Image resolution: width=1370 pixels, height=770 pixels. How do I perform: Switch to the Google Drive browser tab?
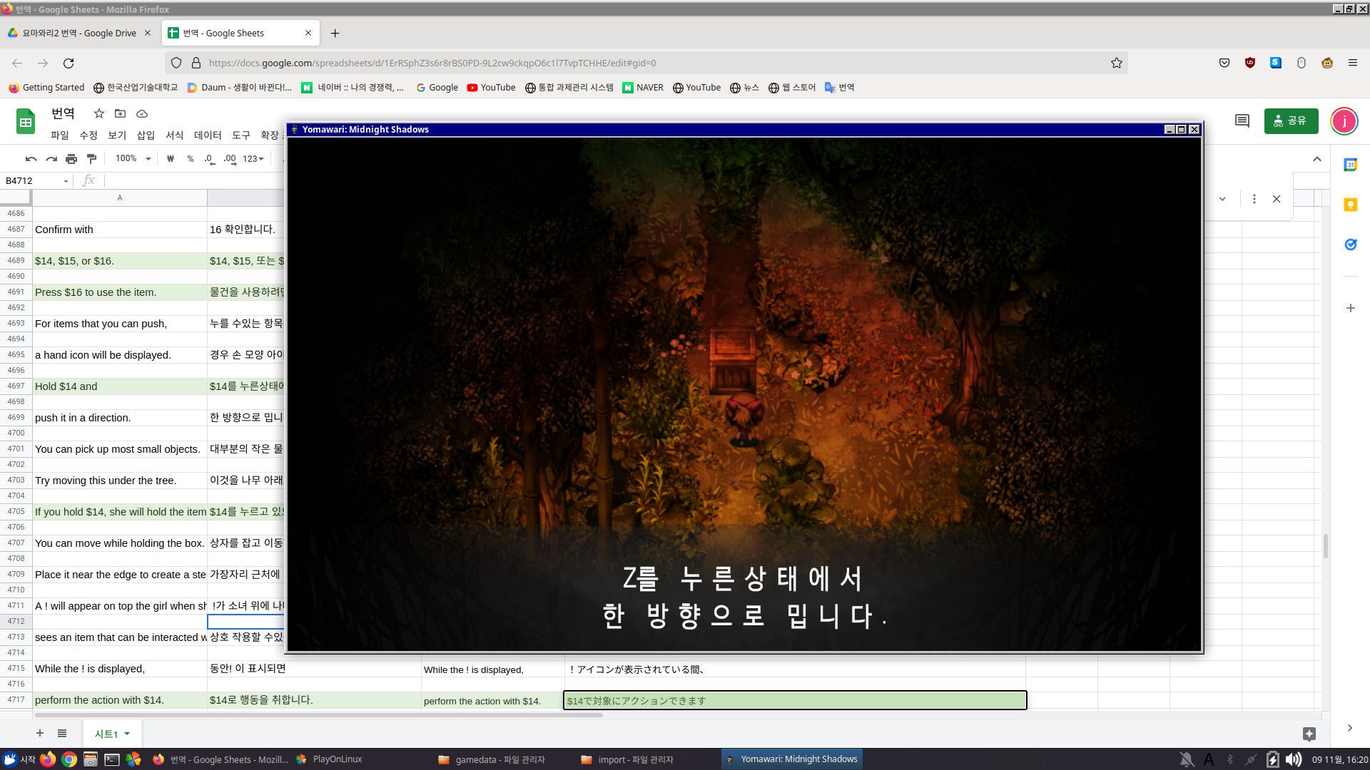[x=78, y=33]
